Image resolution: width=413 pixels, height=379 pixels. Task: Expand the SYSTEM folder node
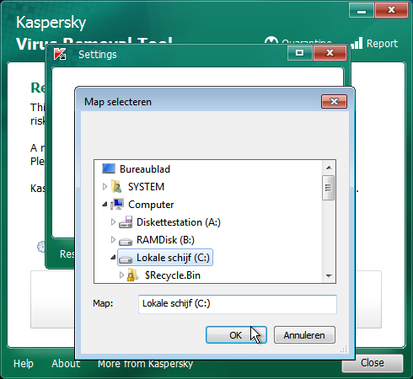pos(105,187)
